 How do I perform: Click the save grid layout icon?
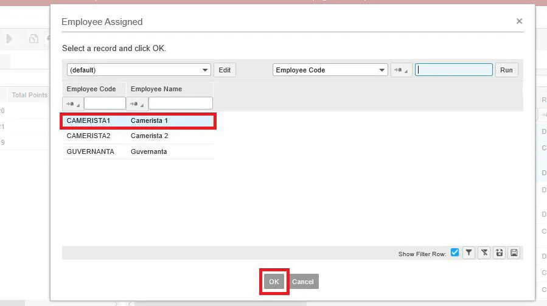[514, 252]
